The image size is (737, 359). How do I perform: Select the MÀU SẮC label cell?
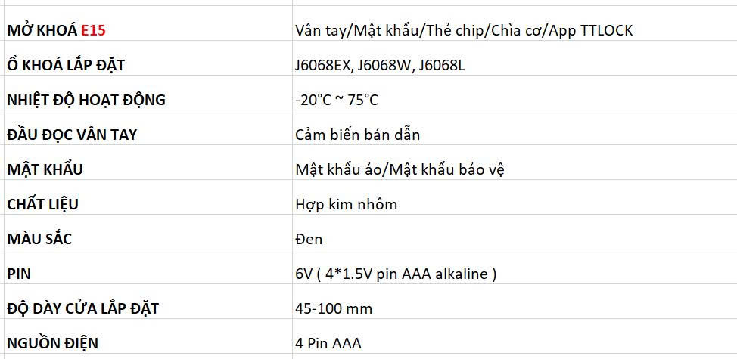[x=39, y=239]
